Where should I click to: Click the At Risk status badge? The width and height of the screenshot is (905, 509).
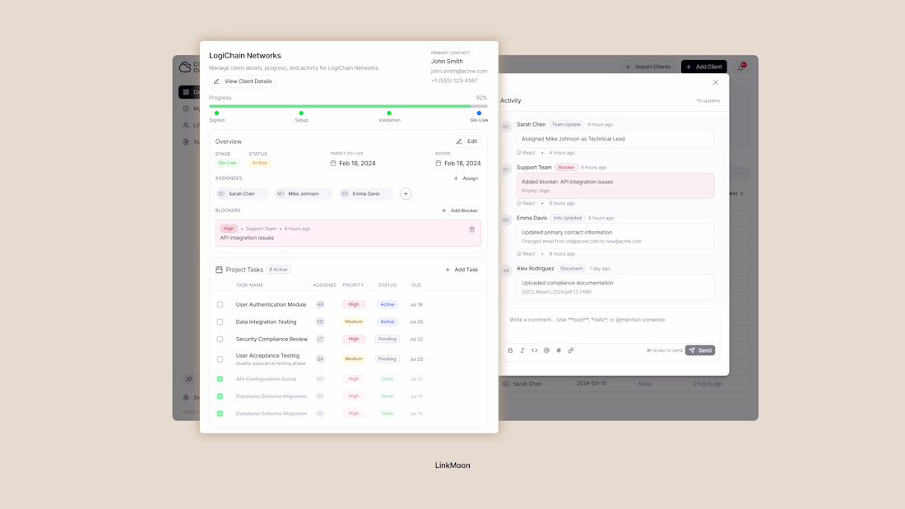point(259,164)
